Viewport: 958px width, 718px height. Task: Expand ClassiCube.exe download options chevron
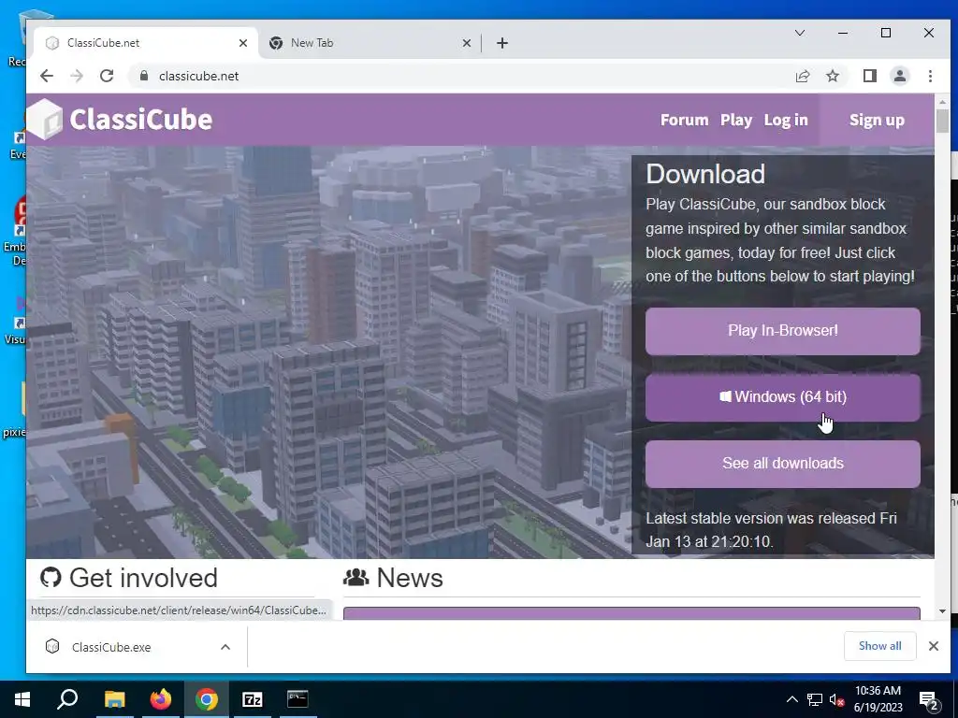pyautogui.click(x=225, y=647)
